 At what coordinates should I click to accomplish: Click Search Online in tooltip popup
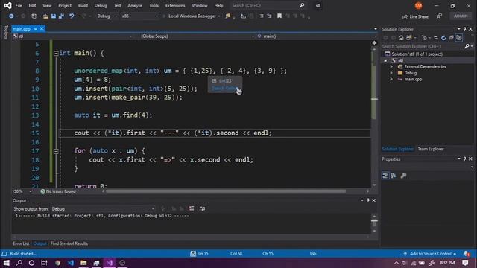click(224, 88)
